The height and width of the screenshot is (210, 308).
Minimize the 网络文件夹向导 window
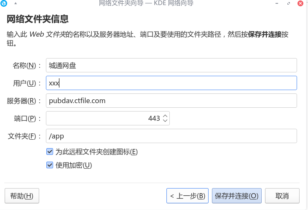click(277, 3)
